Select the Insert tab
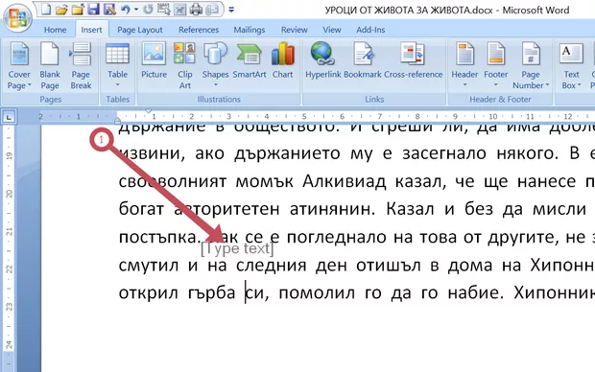The width and height of the screenshot is (595, 372). point(91,30)
